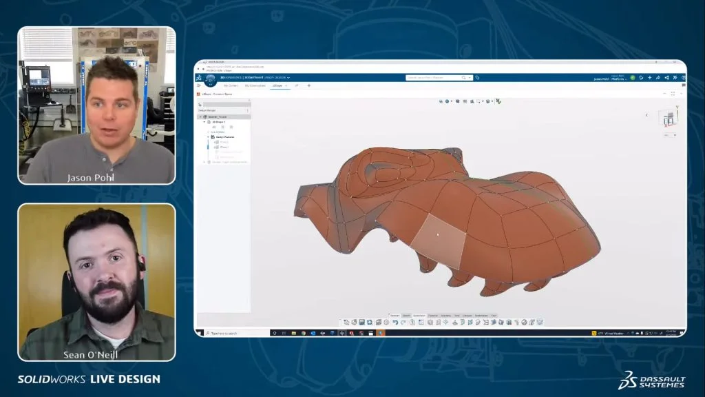The height and width of the screenshot is (397, 705).
Task: Add a new dashboard tab with plus
Action: click(x=309, y=85)
